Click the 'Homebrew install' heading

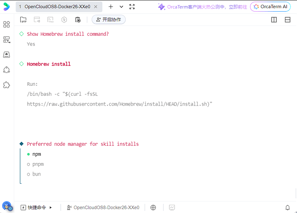click(49, 64)
